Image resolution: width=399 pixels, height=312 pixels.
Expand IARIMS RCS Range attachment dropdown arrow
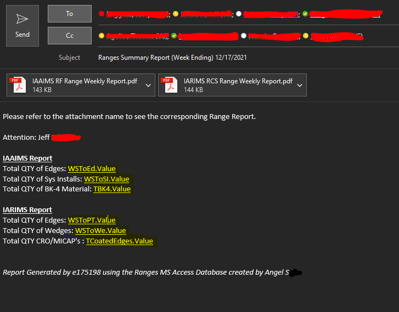(300, 86)
